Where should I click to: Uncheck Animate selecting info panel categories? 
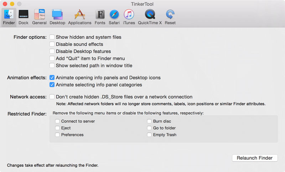(52, 85)
